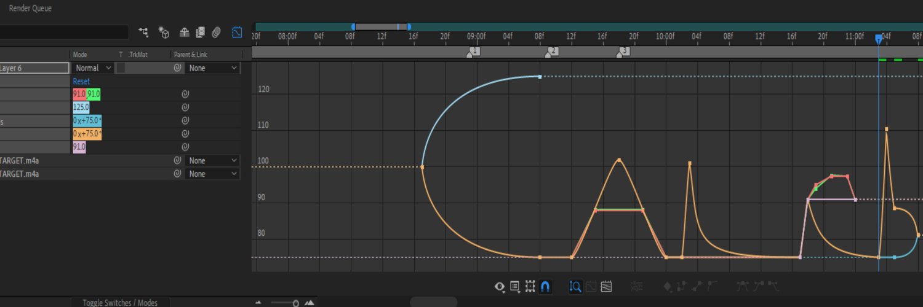923x307 pixels.
Task: Toggle the Frame Blending filmstrip icon
Action: click(x=200, y=32)
